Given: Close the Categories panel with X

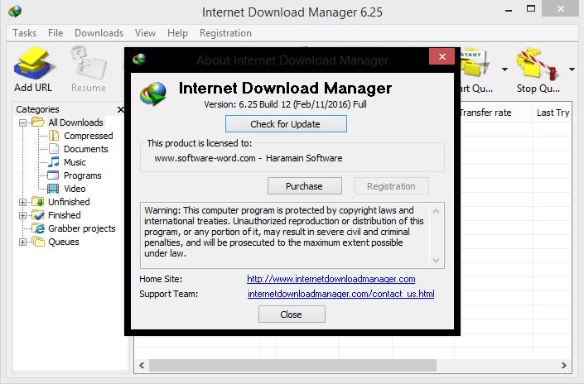Looking at the screenshot, I should coord(121,109).
